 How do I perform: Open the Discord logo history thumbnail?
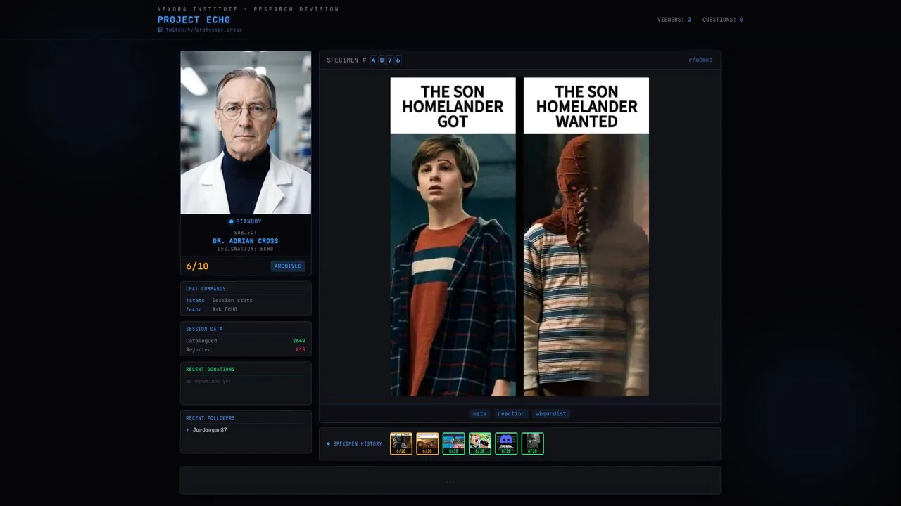coord(506,443)
